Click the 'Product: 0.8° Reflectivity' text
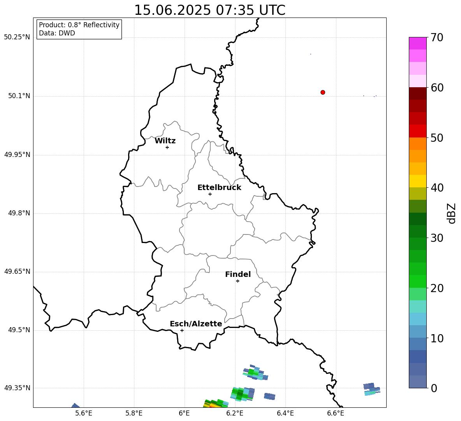The height and width of the screenshot is (421, 461). (79, 25)
